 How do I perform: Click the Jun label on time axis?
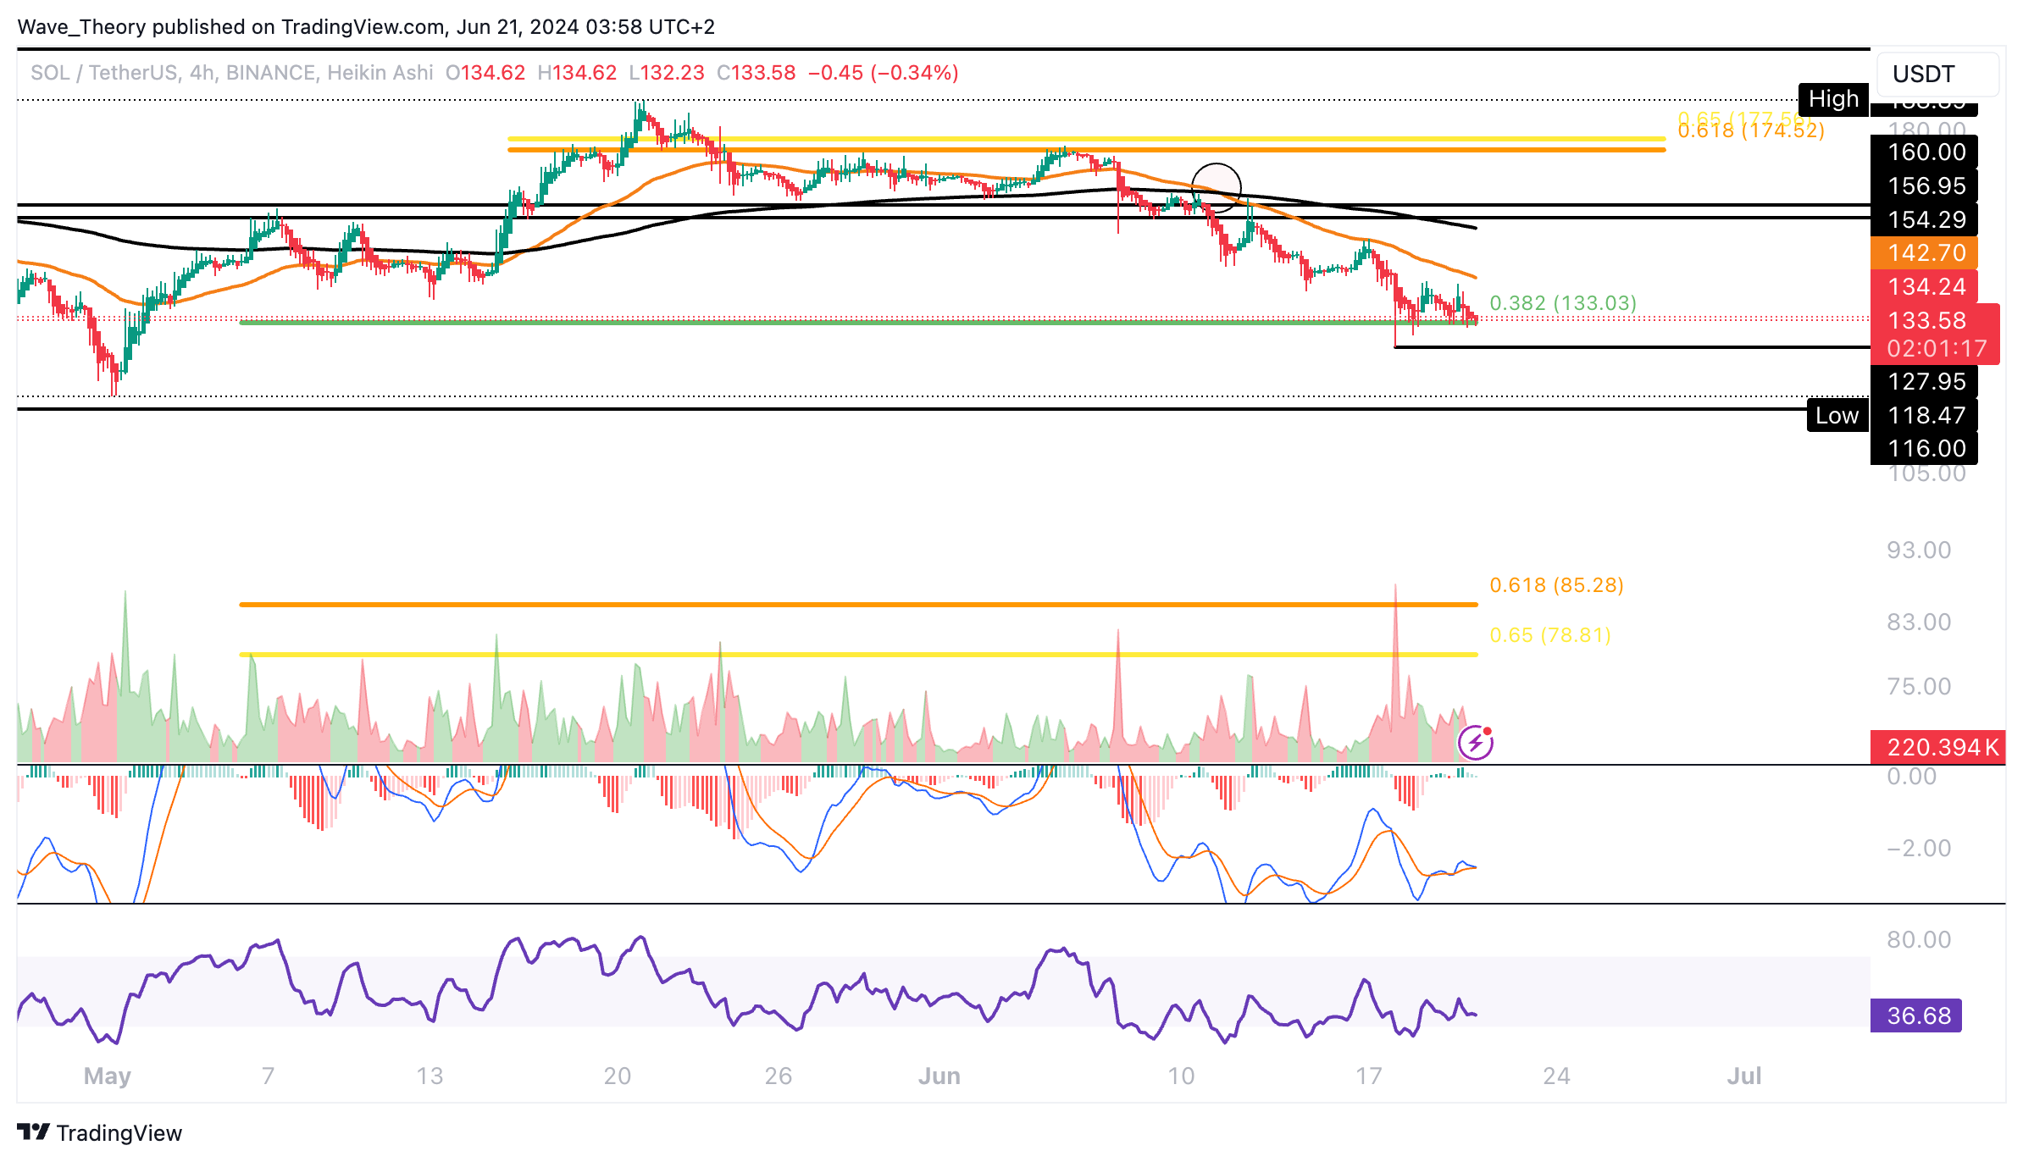pos(939,1076)
